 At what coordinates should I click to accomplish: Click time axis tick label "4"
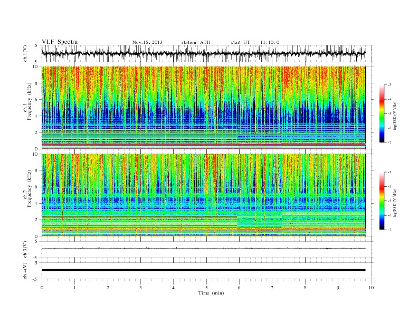coord(173,288)
